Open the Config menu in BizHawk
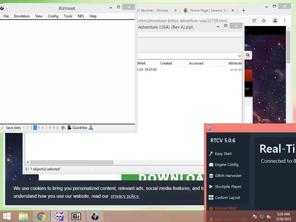296x222 pixels. 53,16
